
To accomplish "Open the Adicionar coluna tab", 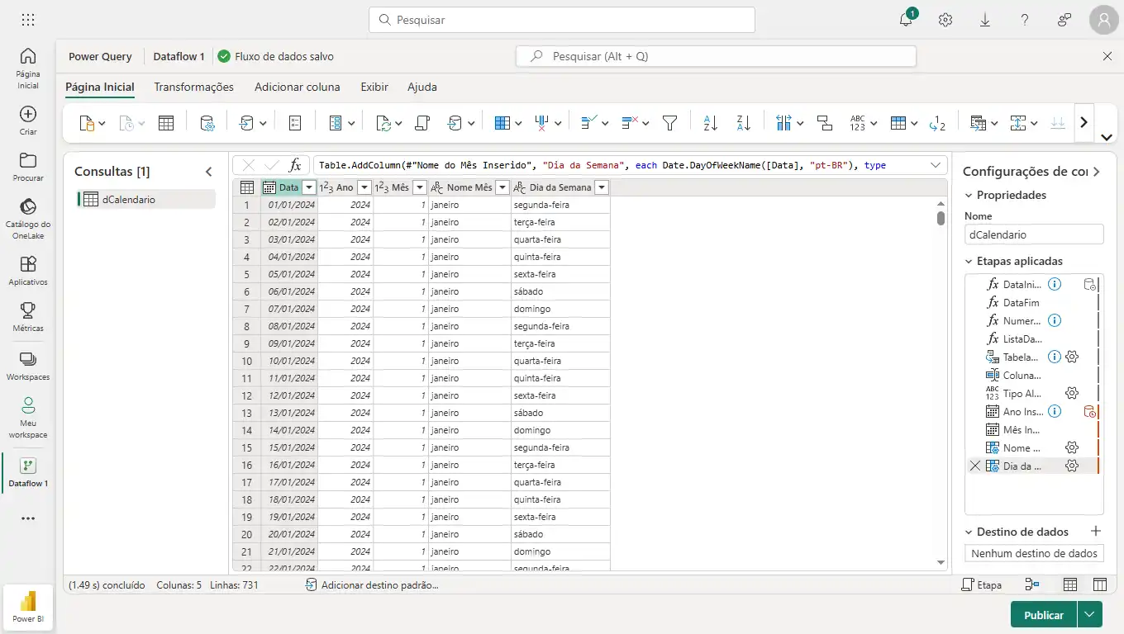I will [297, 87].
